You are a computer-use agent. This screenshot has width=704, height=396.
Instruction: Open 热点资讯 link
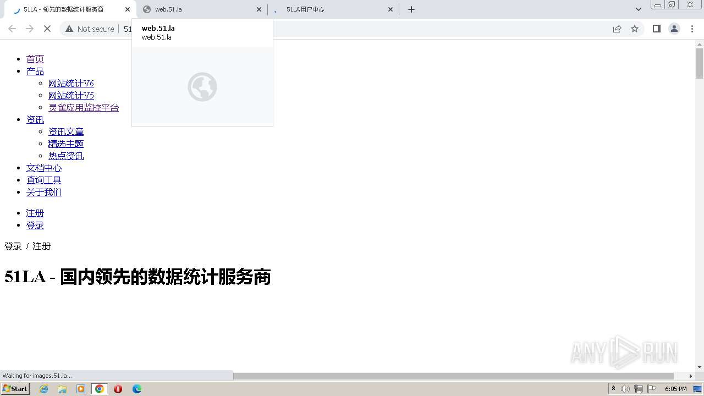[66, 156]
